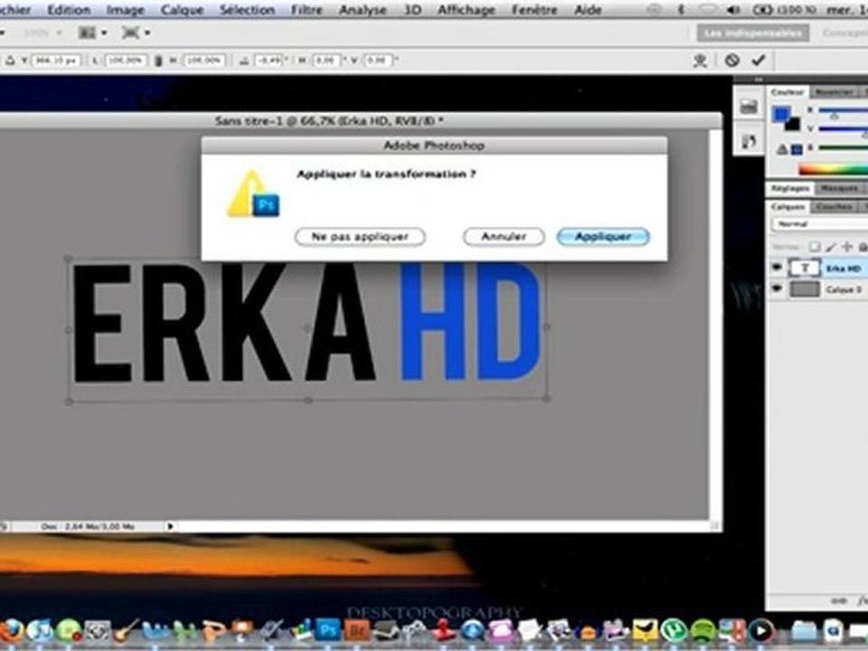868x651 pixels.
Task: Toggle warp mode icon in options bar
Action: click(700, 60)
